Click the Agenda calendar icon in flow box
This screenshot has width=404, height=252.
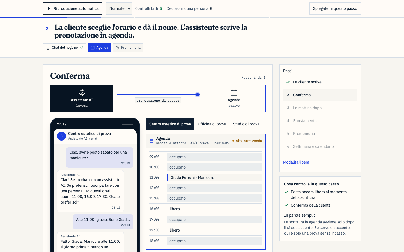pos(234,92)
